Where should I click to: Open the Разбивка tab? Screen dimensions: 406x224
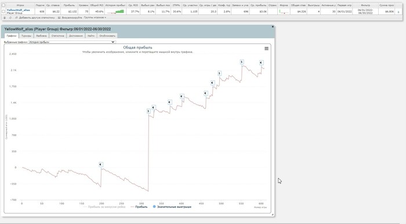coord(41,36)
